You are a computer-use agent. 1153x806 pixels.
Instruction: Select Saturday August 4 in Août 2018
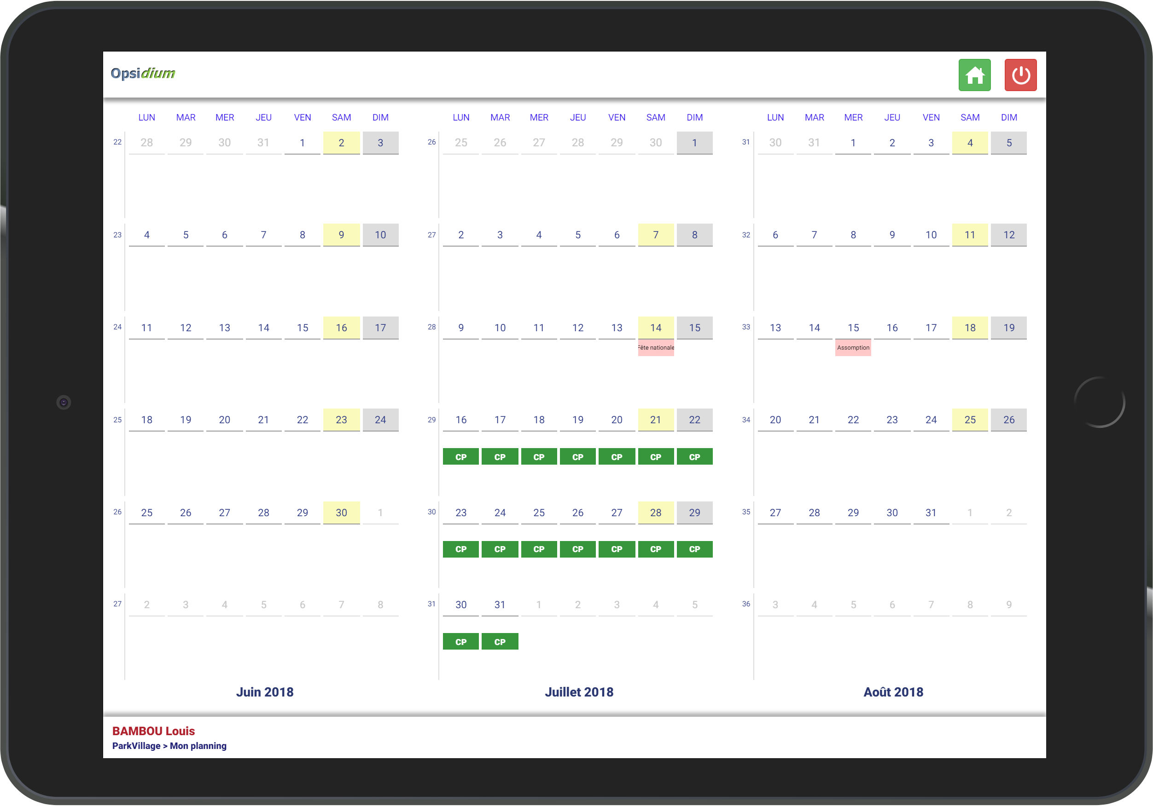(x=970, y=143)
